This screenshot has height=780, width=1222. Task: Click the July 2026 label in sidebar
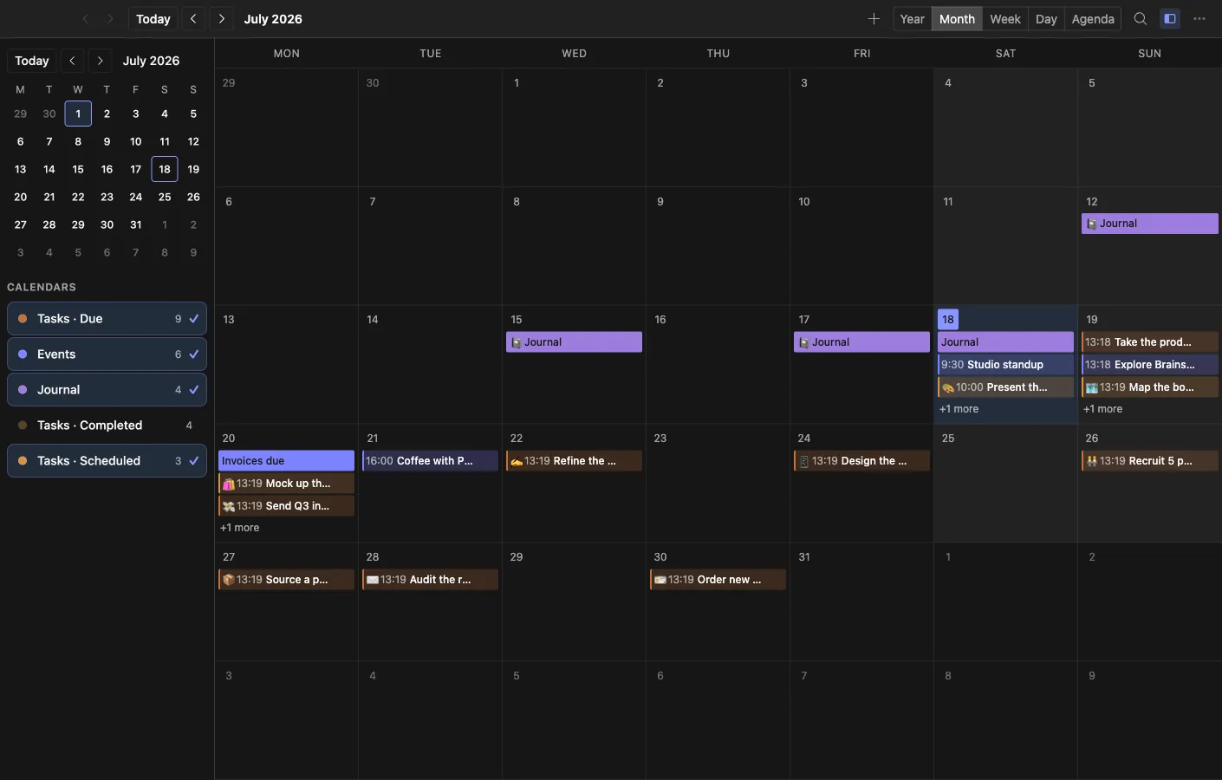click(x=151, y=61)
